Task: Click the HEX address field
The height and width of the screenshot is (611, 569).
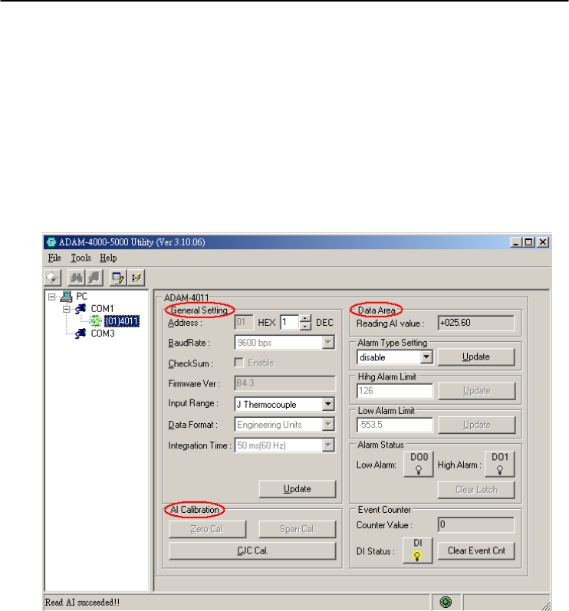Action: tap(244, 322)
